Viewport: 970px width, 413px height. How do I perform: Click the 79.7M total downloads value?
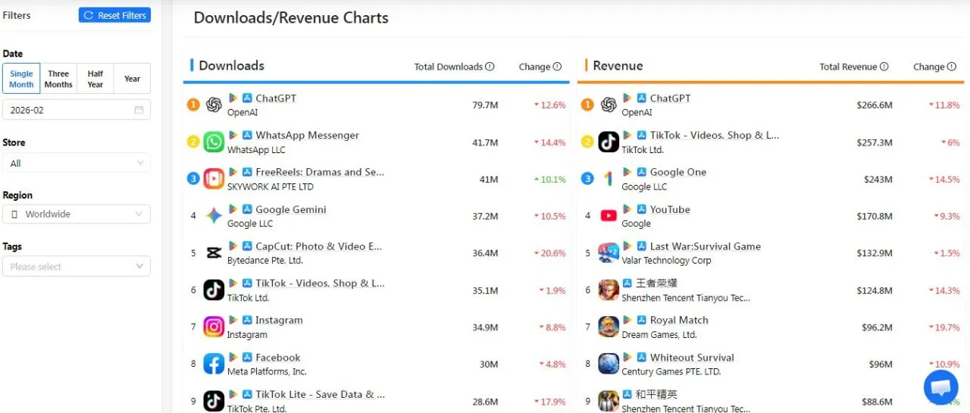click(485, 105)
